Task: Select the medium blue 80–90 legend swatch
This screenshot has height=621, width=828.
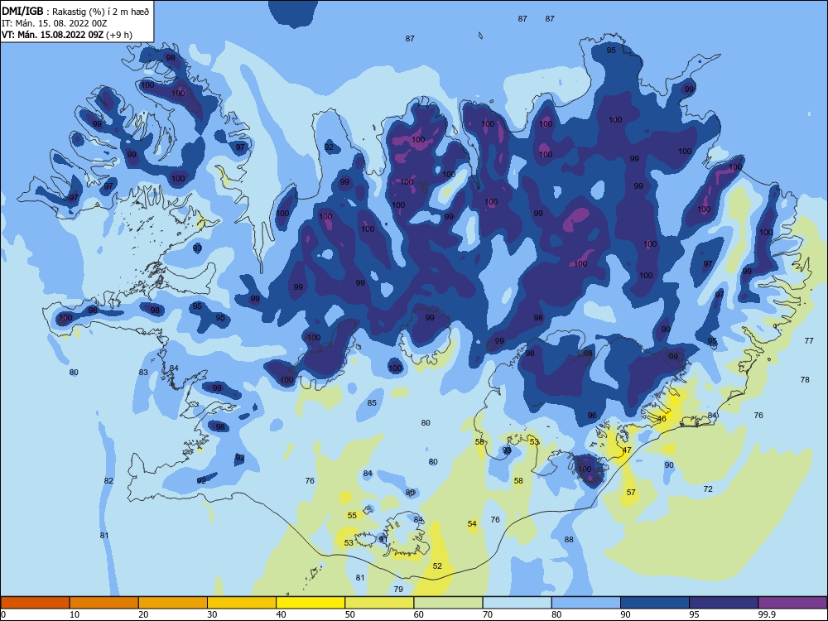Action: tap(586, 603)
